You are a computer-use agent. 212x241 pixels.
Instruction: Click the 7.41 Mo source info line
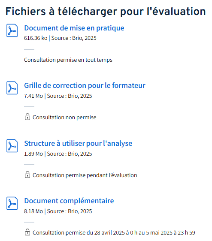pos(58,96)
